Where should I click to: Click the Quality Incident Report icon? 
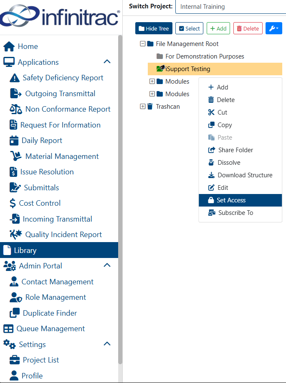pos(16,235)
